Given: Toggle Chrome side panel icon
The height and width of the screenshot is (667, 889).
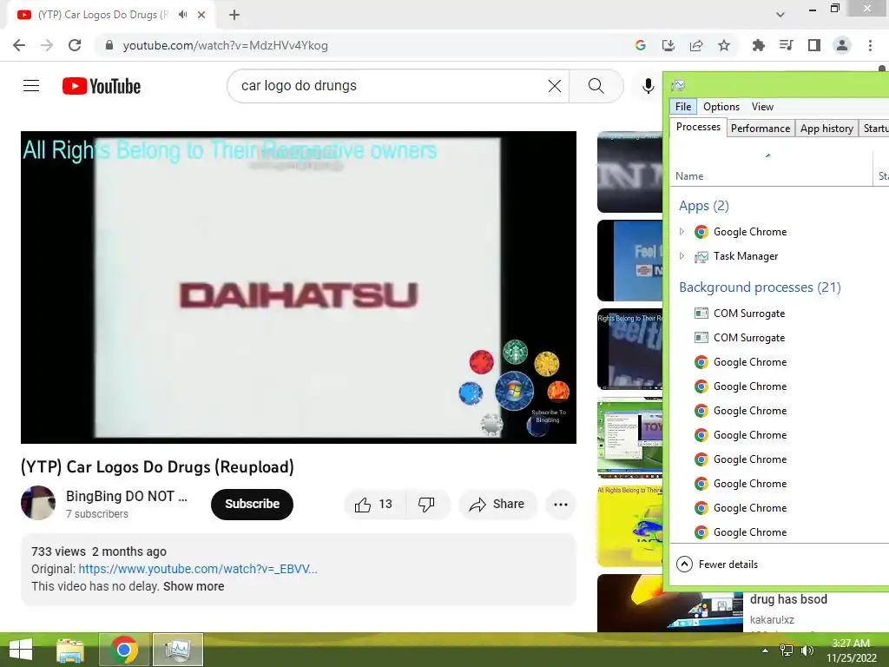Looking at the screenshot, I should (x=814, y=45).
